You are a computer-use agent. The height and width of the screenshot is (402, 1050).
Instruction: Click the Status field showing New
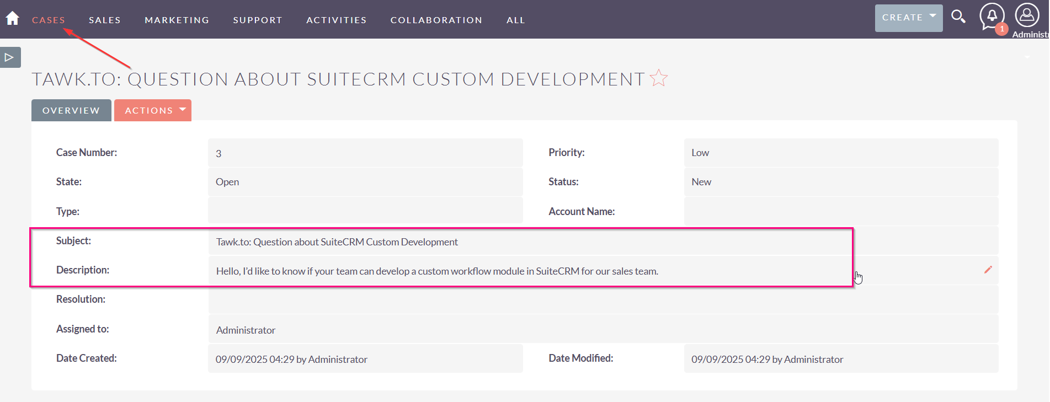[701, 182]
